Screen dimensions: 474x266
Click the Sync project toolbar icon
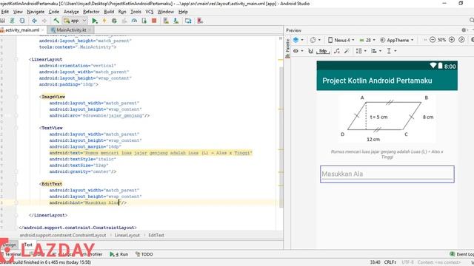22,21
